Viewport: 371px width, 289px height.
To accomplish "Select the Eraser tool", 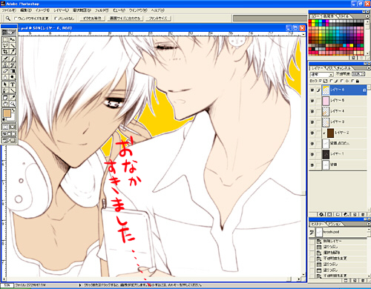I will tap(5, 71).
